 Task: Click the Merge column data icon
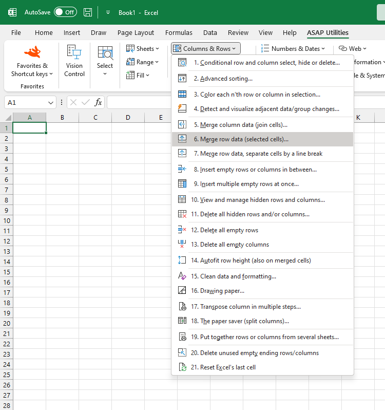point(182,125)
